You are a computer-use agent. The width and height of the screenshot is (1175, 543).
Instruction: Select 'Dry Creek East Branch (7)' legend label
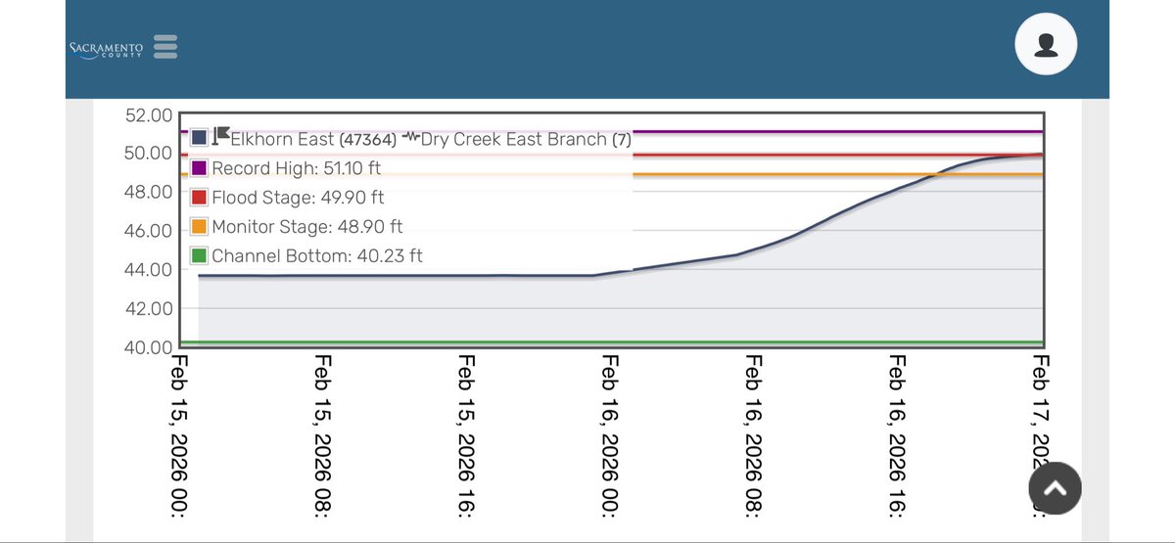coord(526,140)
